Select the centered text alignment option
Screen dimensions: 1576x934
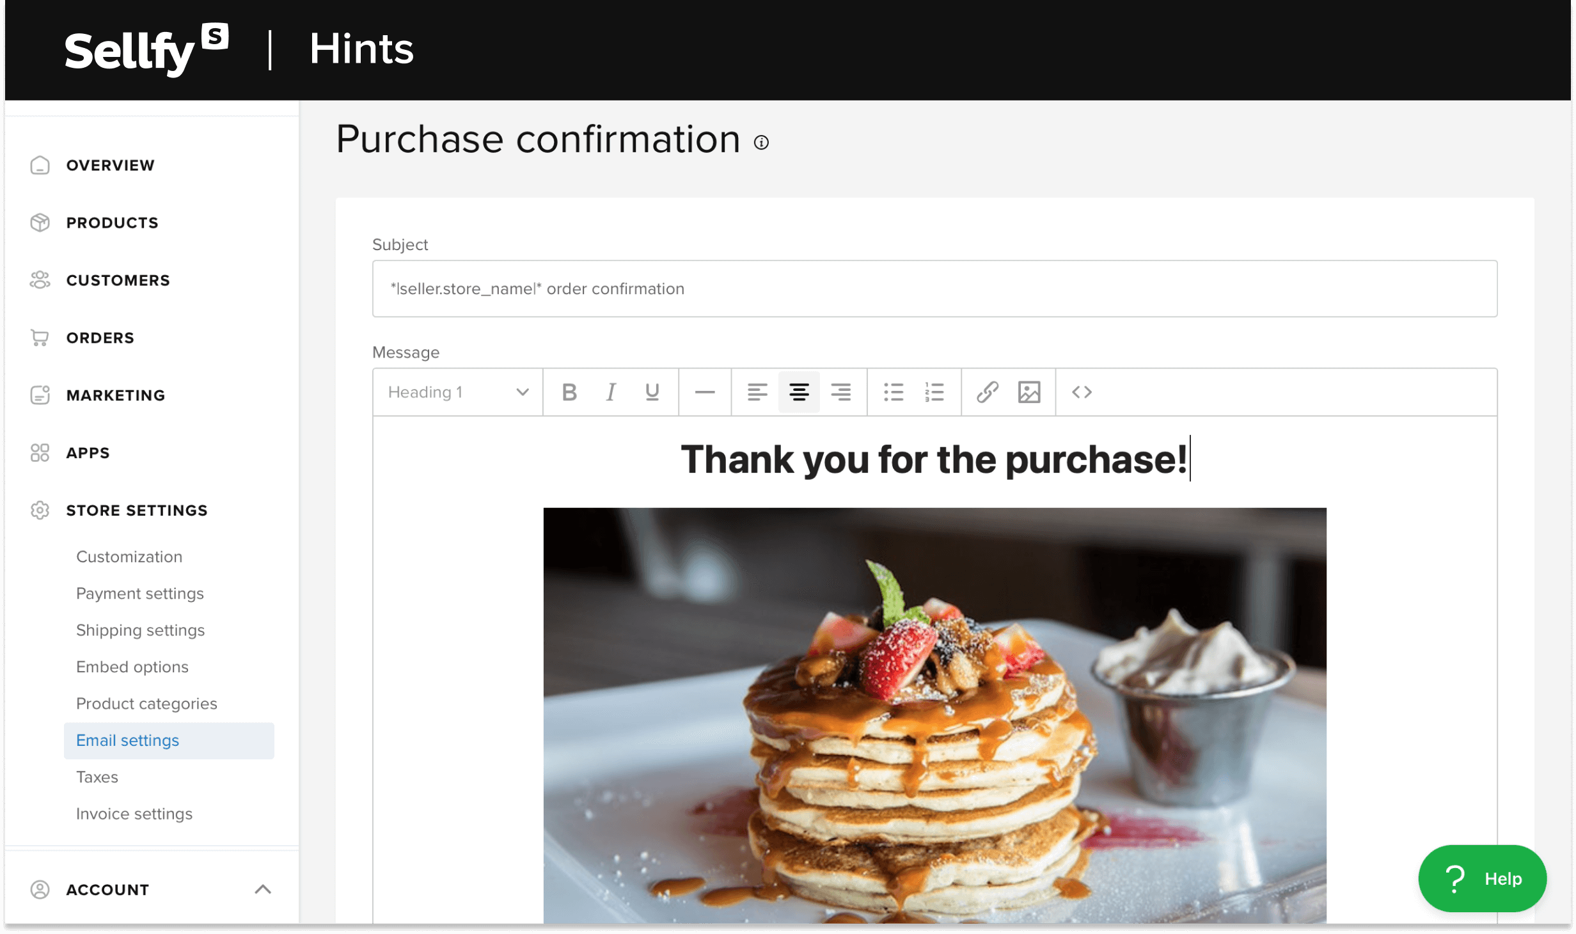coord(799,392)
